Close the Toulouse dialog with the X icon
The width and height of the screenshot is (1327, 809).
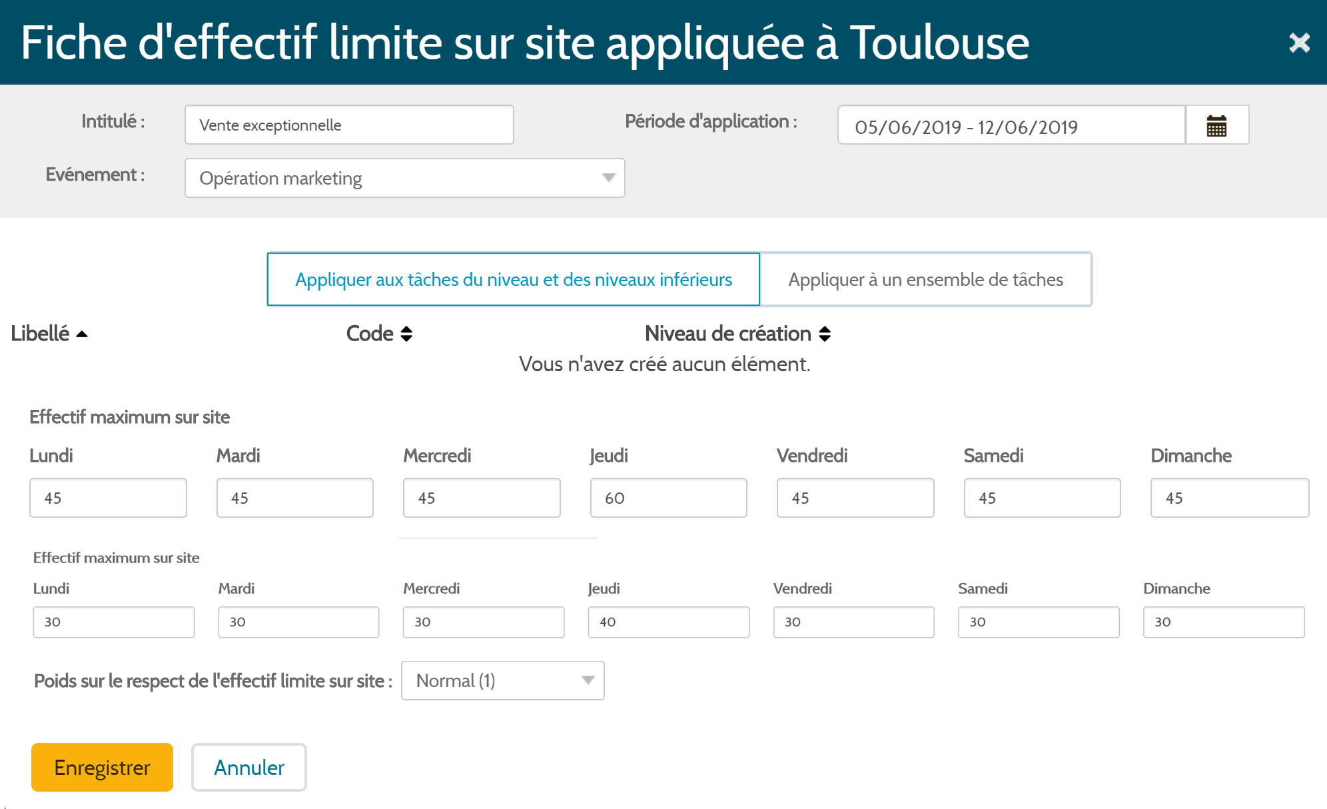click(x=1299, y=43)
